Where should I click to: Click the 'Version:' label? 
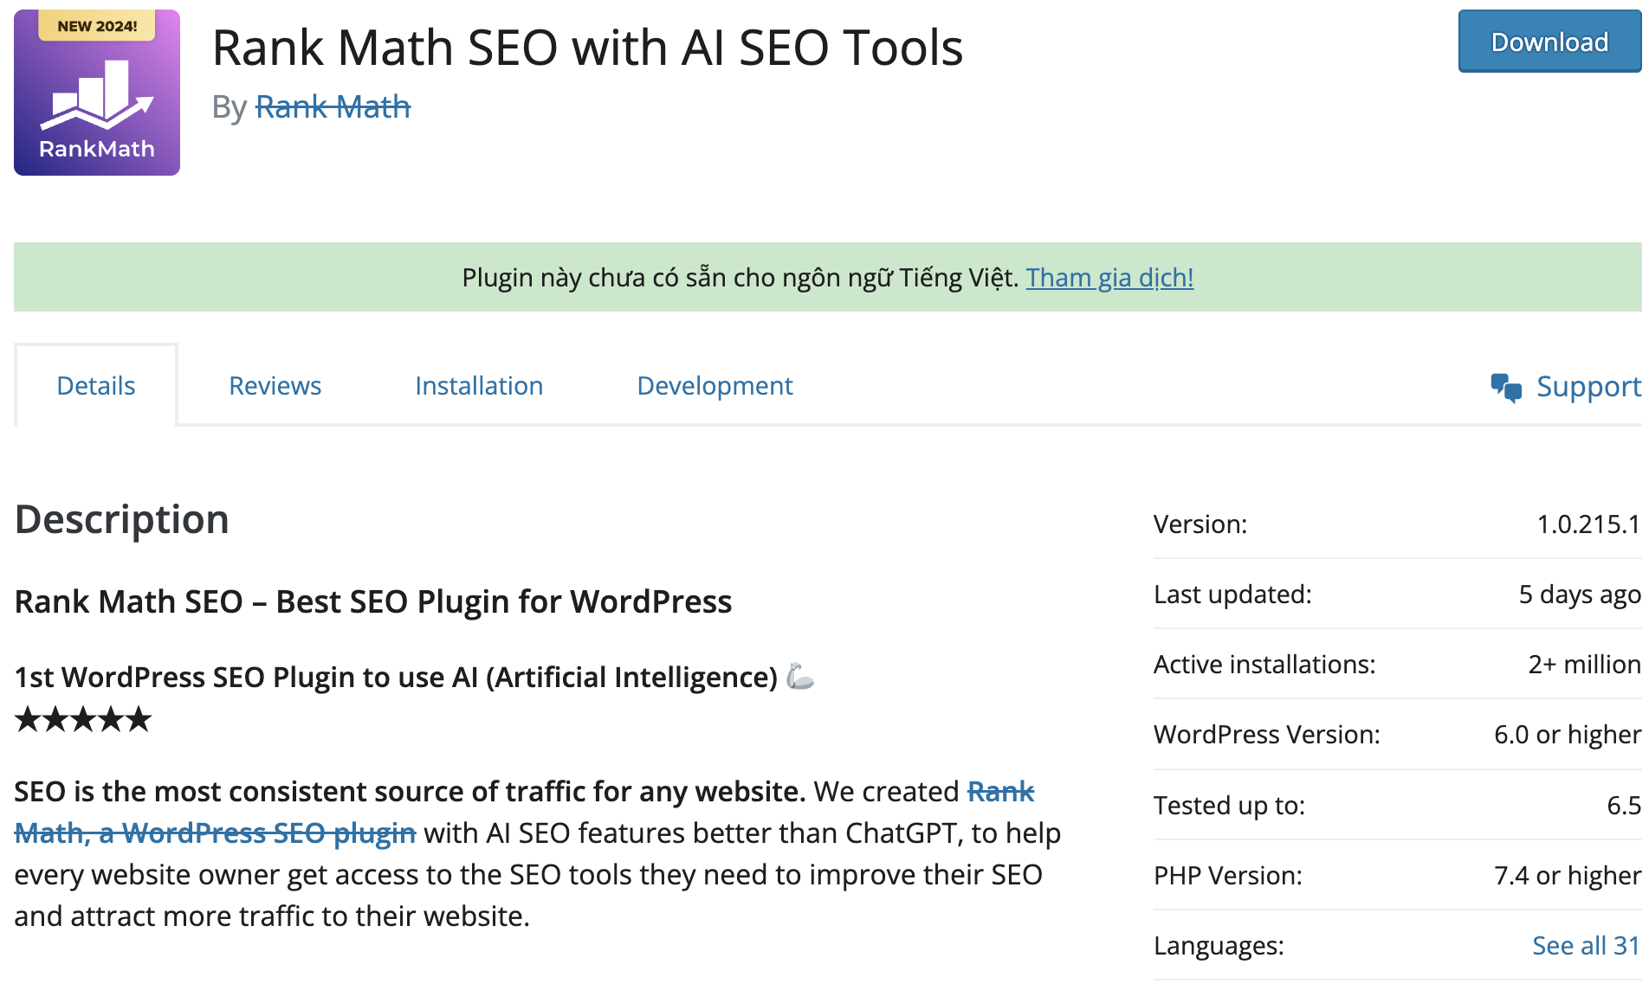coord(1200,524)
